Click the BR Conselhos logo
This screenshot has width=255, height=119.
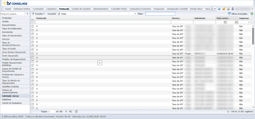tap(15, 3)
